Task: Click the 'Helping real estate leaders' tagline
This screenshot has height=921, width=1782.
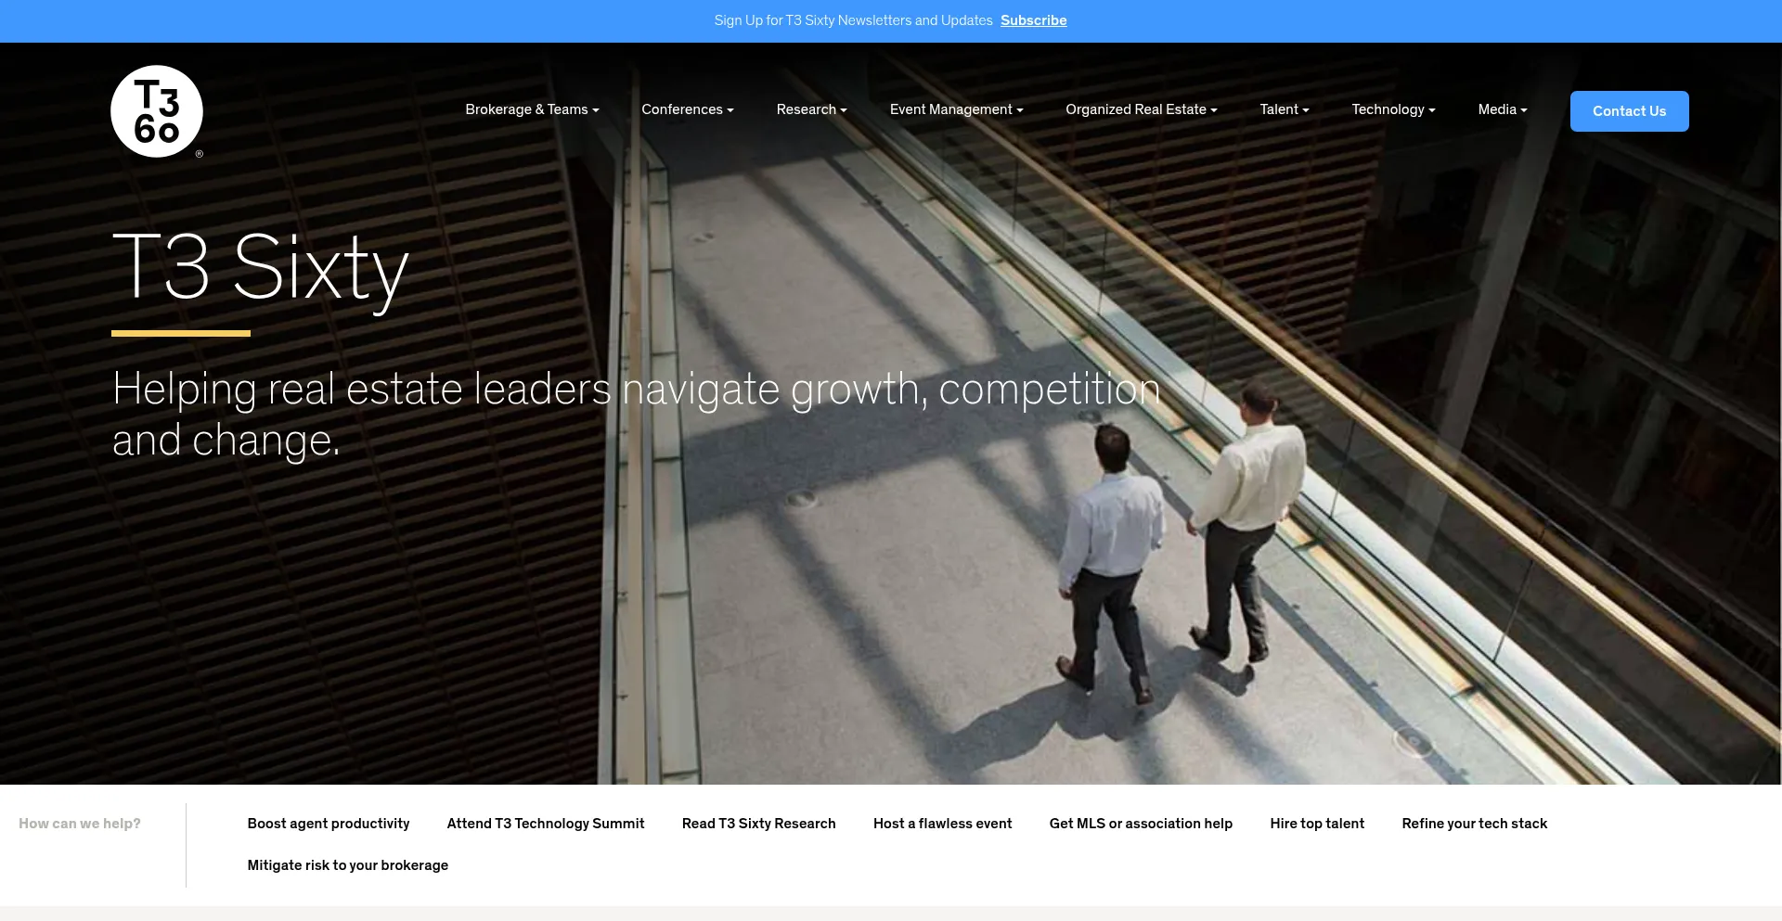Action: click(x=637, y=414)
